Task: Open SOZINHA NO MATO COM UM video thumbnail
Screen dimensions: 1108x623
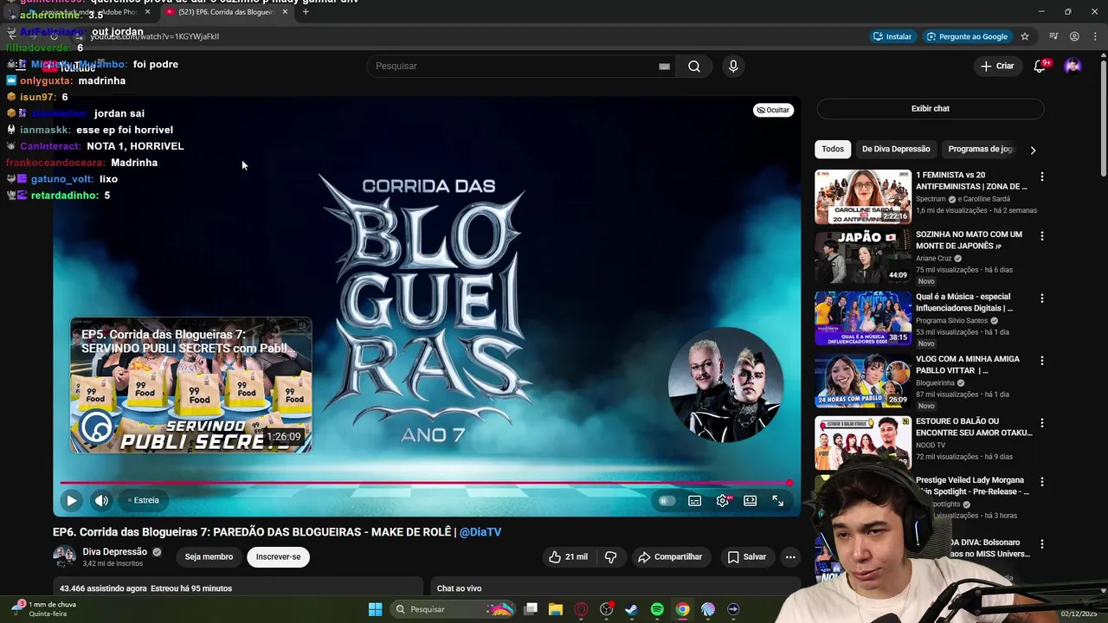Action: (863, 256)
